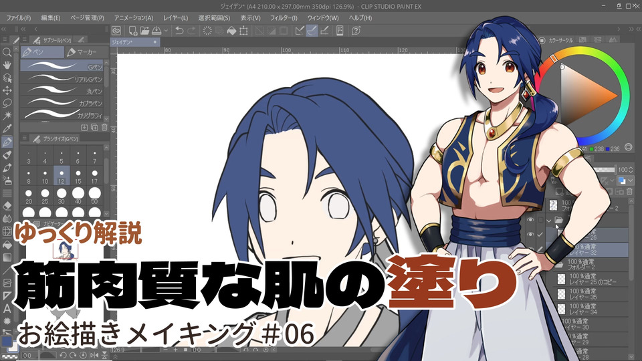Click the Open file folder icon
The height and width of the screenshot is (361, 642).
coord(144,31)
